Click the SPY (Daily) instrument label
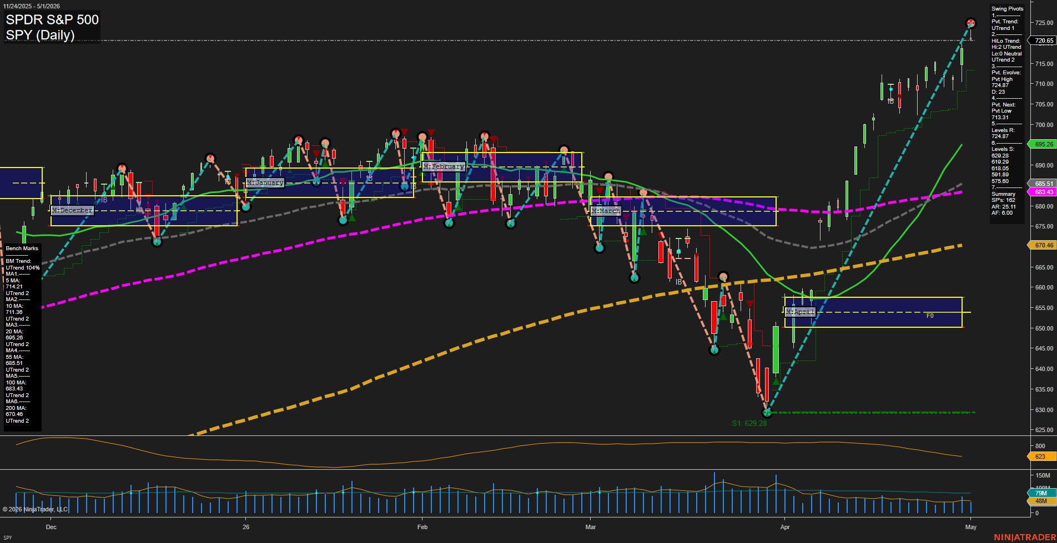Image resolution: width=1057 pixels, height=543 pixels. pyautogui.click(x=40, y=35)
